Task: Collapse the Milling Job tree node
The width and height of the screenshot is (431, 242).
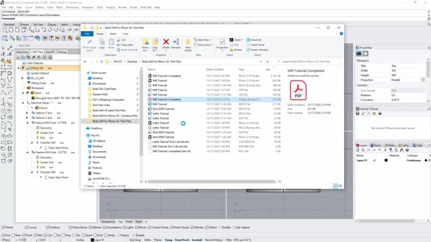Action: click(19, 68)
